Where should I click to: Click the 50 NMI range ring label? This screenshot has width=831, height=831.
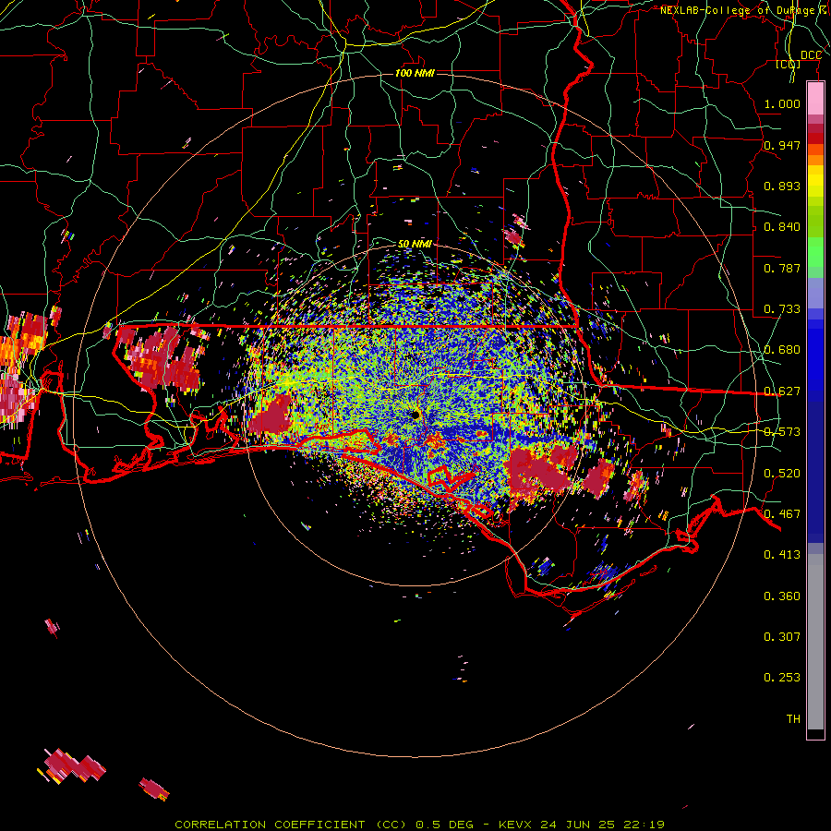tap(415, 244)
